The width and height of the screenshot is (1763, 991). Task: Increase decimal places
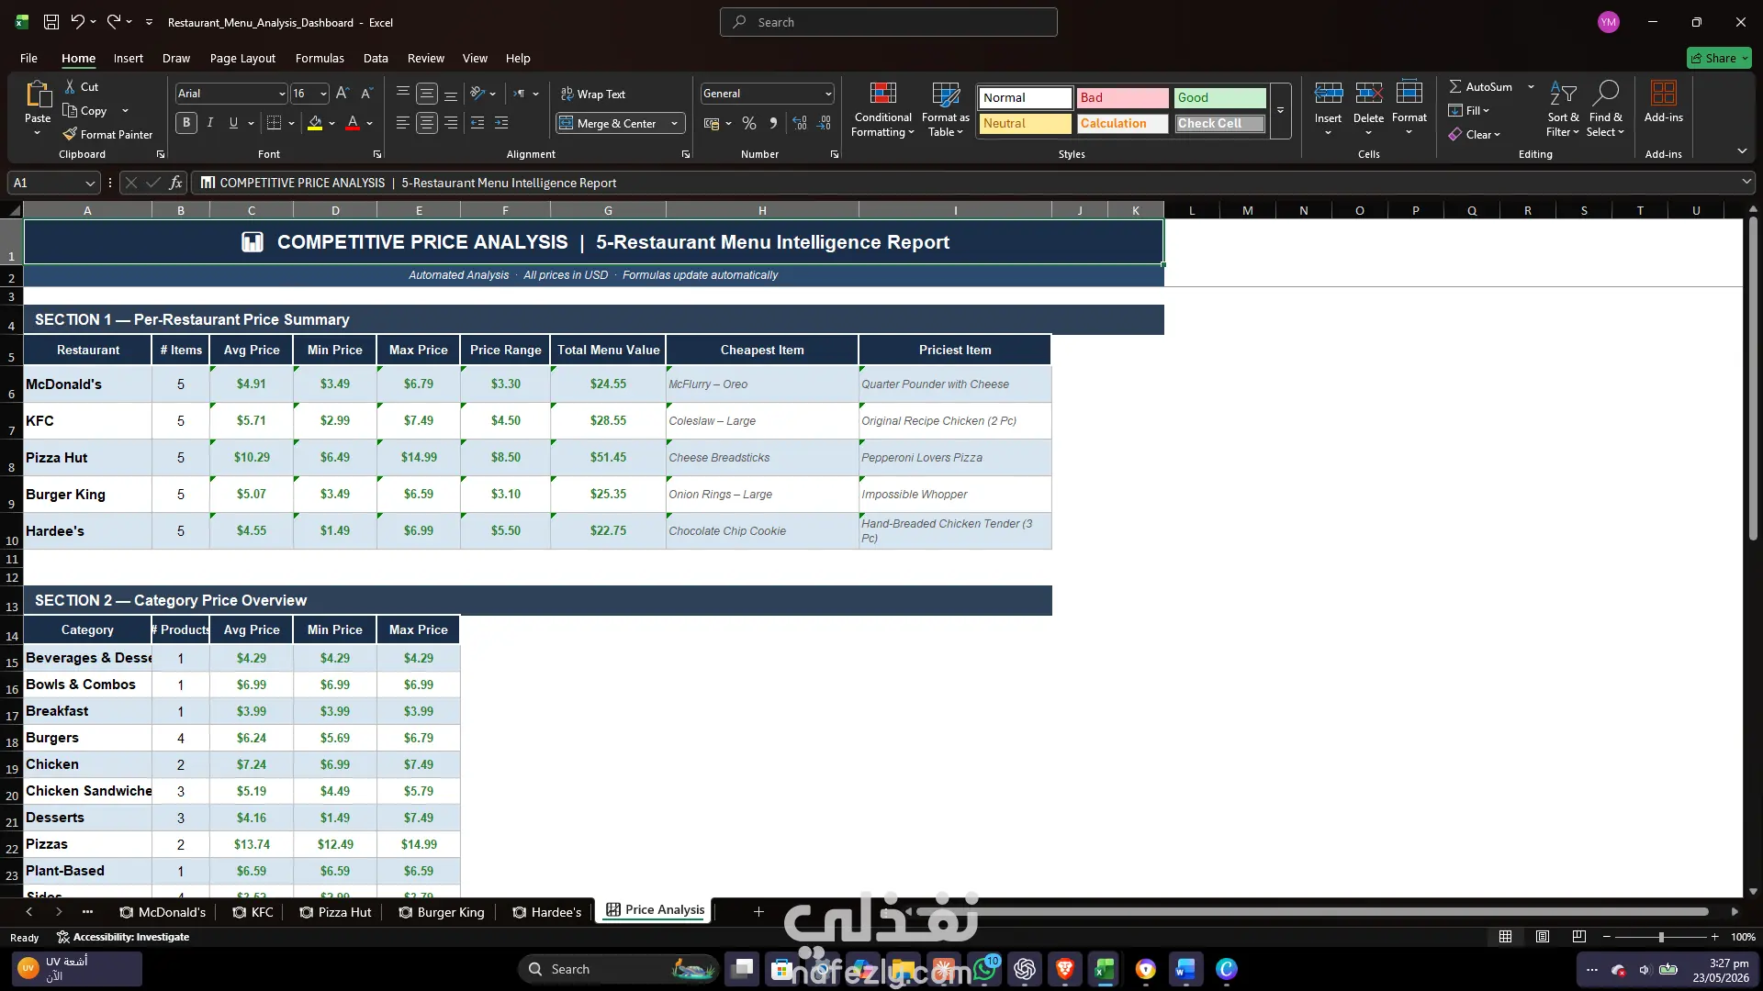800,123
